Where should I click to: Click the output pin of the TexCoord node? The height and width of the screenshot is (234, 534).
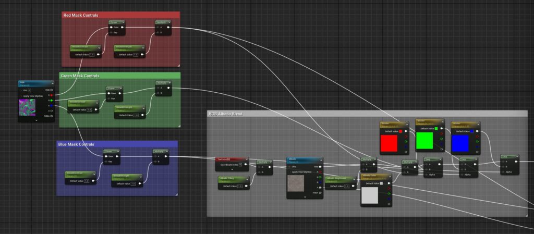(x=245, y=164)
